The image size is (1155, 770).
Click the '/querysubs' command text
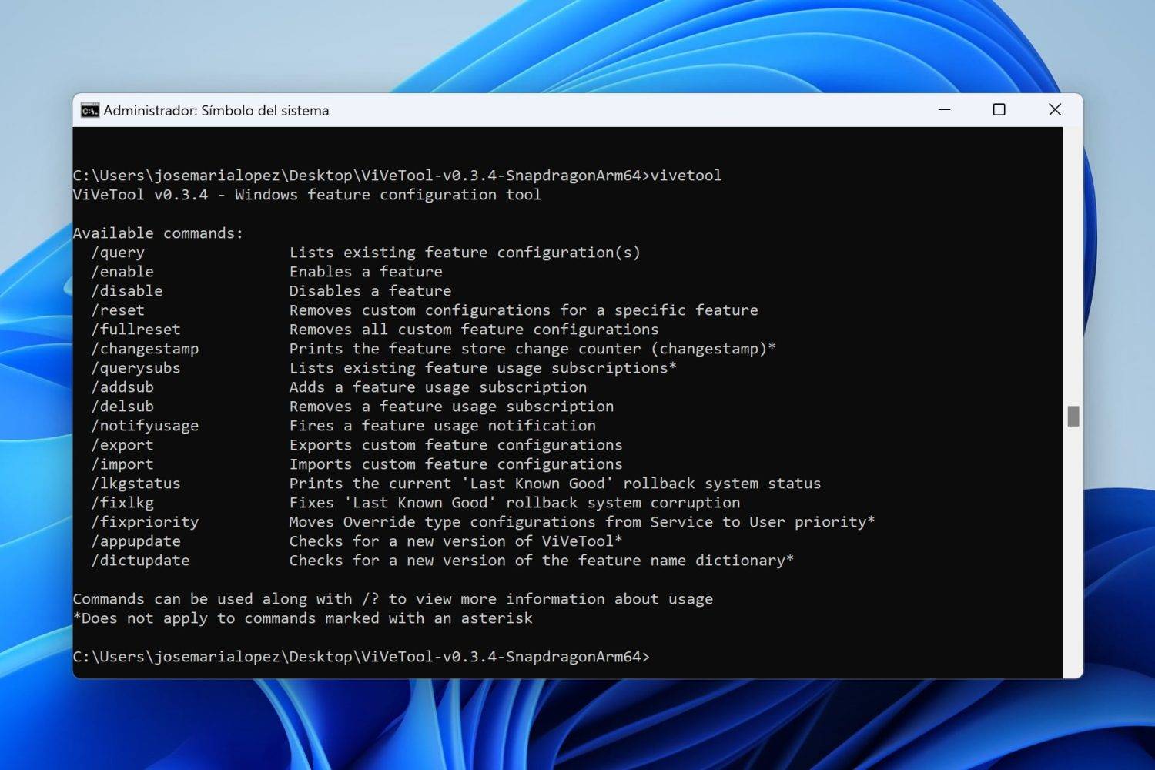point(136,368)
